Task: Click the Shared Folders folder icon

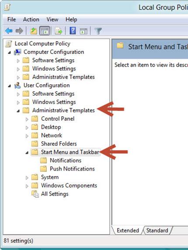Action: coord(35,144)
